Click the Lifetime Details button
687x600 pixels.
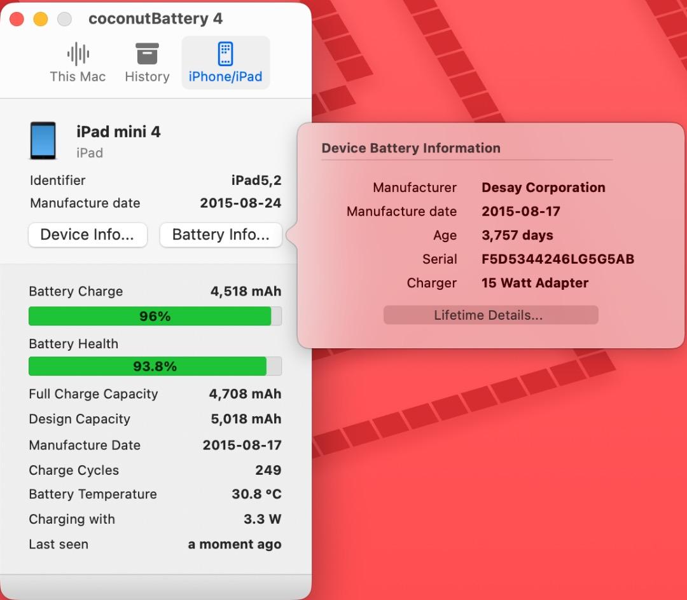click(x=490, y=314)
